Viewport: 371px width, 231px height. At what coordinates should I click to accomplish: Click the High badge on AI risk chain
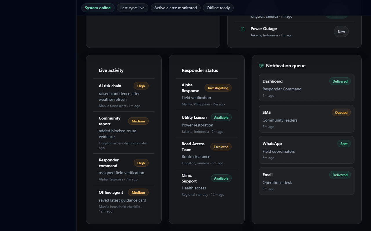coord(141,86)
